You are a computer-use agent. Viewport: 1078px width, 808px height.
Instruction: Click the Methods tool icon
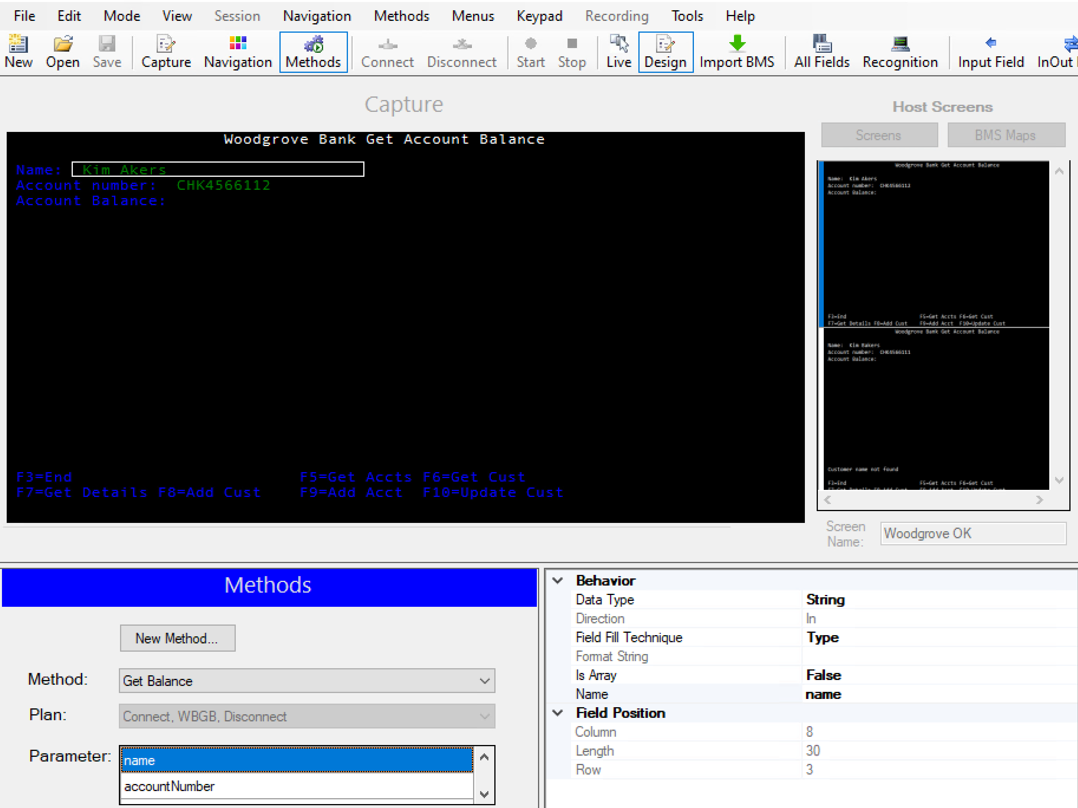point(313,48)
